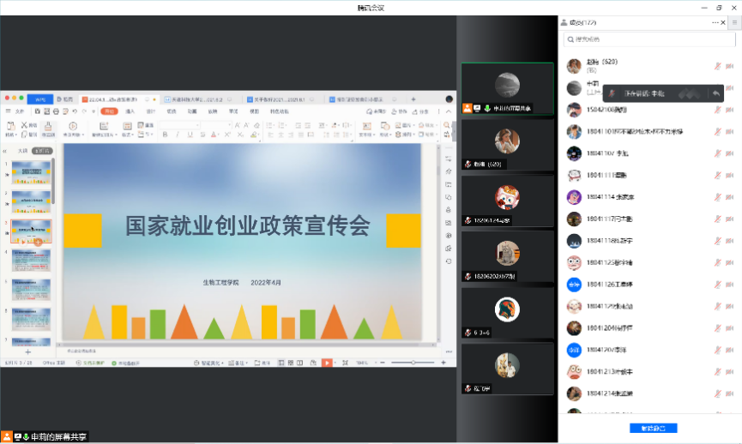Screen dimensions: 742x444
Task: Click the red slideshow play button in status bar
Action: (x=327, y=363)
